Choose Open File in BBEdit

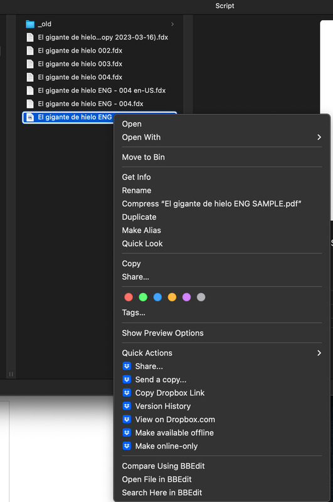(x=157, y=479)
